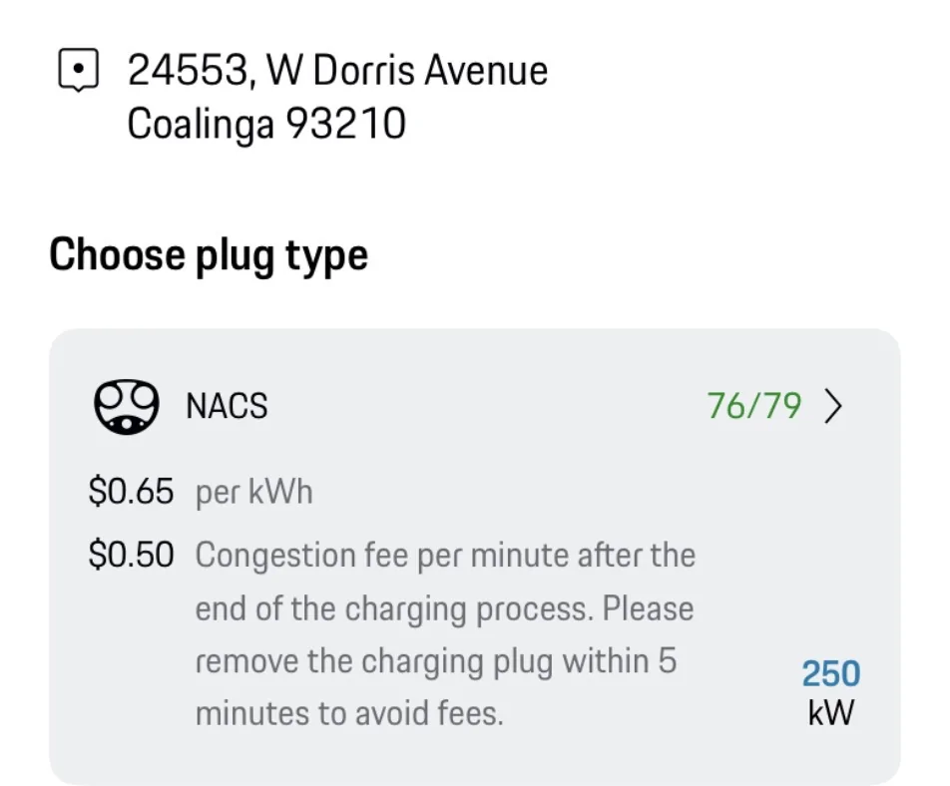Screen dimensions: 950x786
Task: Select the NACS label text
Action: pyautogui.click(x=226, y=406)
